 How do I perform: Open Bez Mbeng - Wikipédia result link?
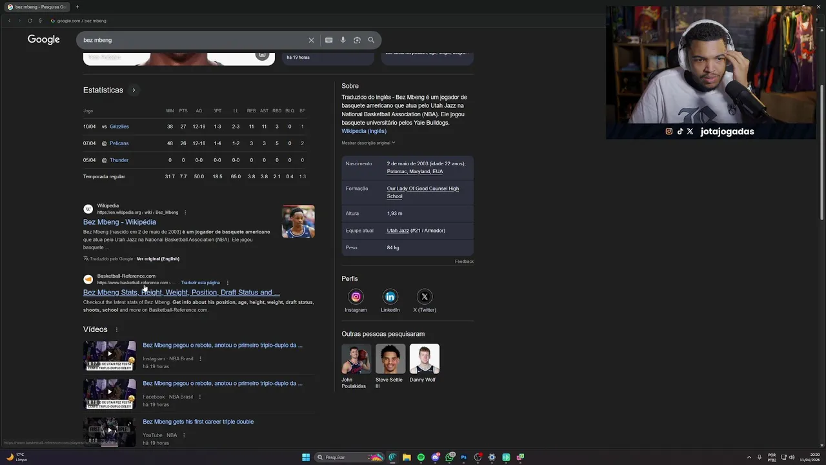pos(119,222)
